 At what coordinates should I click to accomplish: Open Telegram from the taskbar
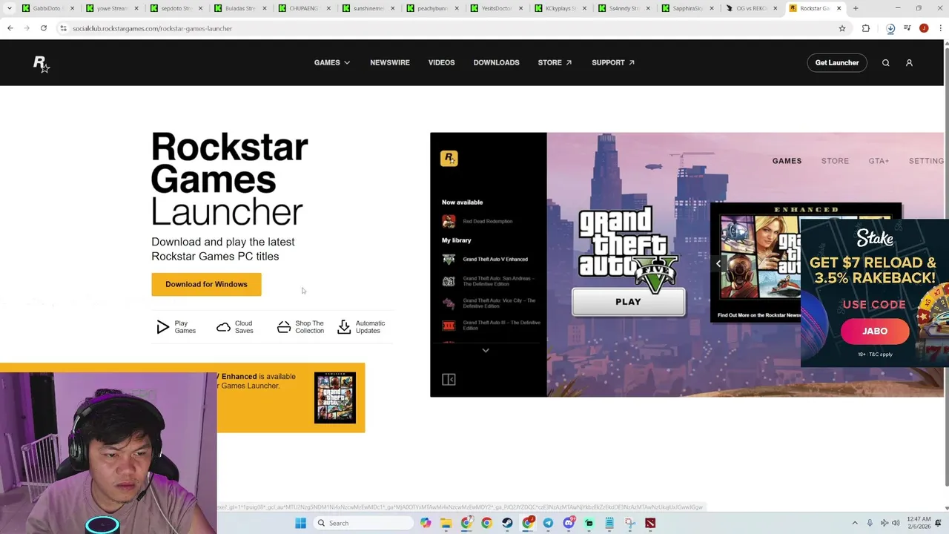click(x=548, y=523)
